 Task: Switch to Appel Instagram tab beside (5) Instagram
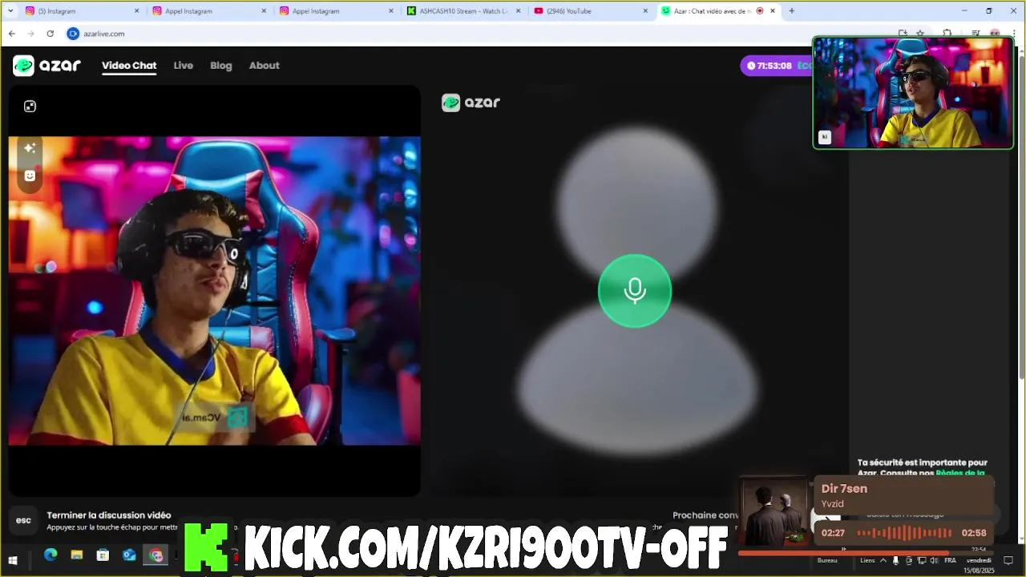[x=208, y=11]
